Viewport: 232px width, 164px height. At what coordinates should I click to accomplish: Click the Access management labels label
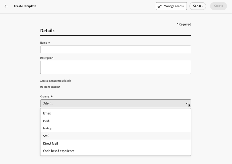point(55,81)
